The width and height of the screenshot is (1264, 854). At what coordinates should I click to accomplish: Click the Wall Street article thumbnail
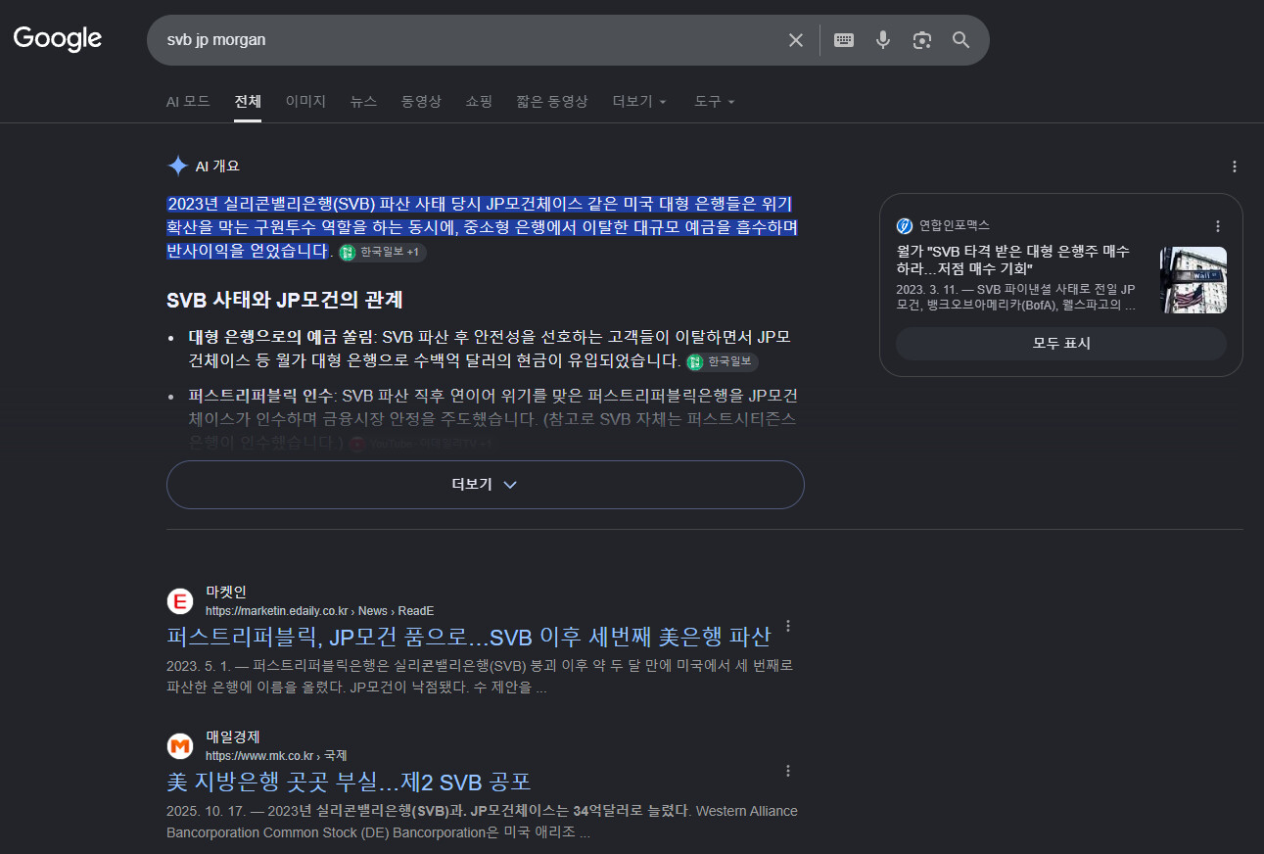click(1194, 280)
